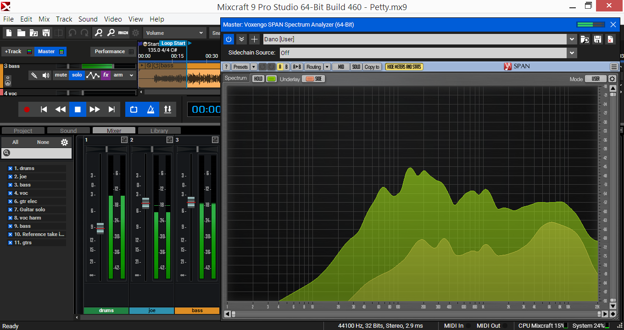Arm the bass track for recording
This screenshot has width=624, height=330.
pyautogui.click(x=118, y=75)
